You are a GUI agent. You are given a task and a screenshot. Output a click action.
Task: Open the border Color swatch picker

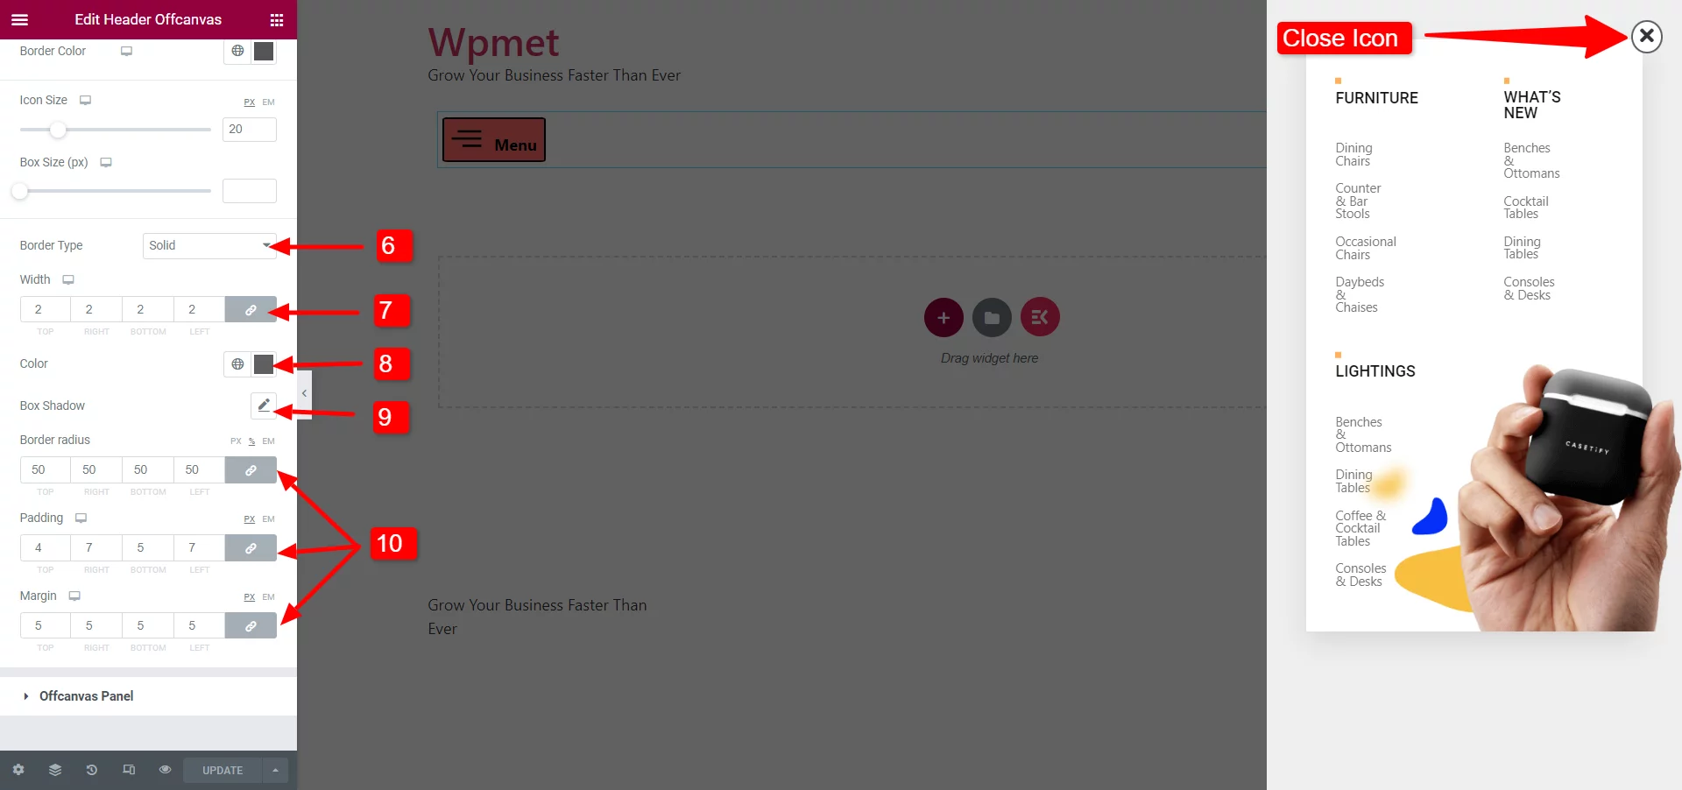[x=264, y=363]
